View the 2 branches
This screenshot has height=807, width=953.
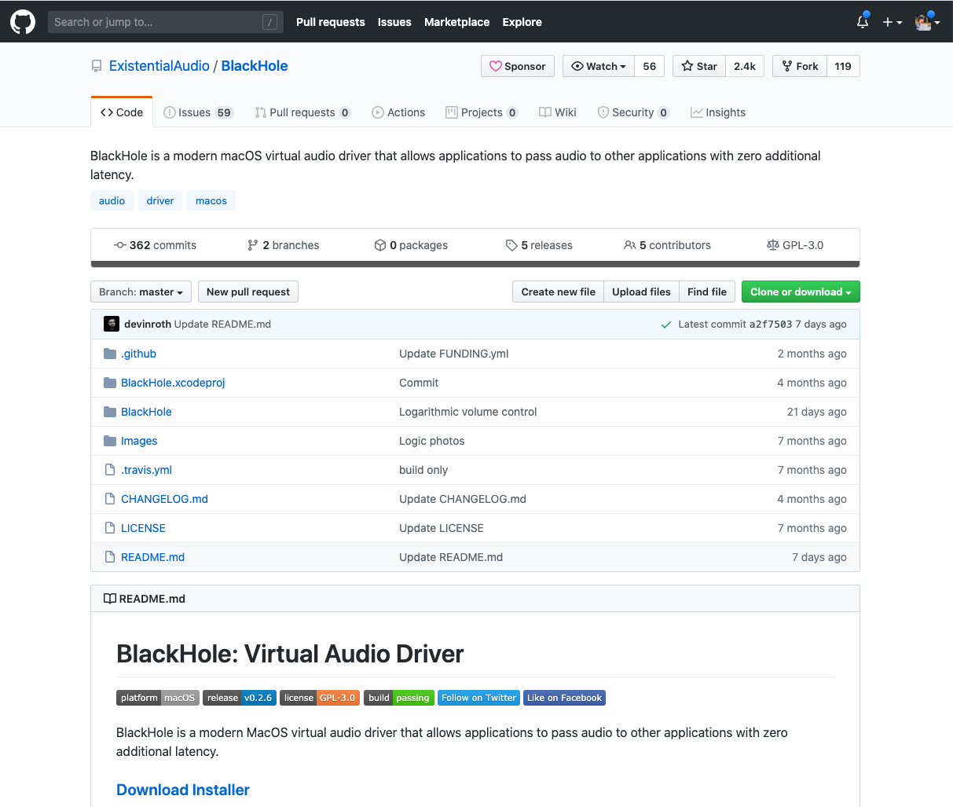(284, 245)
